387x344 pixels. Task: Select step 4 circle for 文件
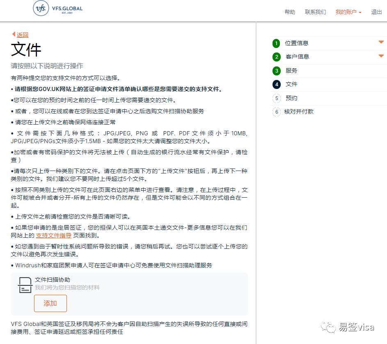[x=277, y=84]
